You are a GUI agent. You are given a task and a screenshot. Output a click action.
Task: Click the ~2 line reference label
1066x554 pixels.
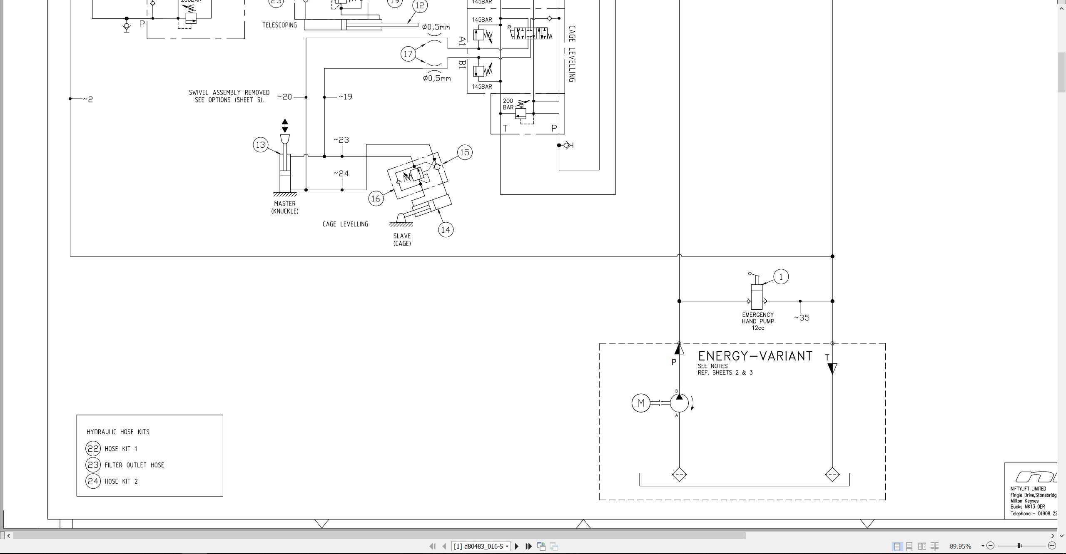click(88, 99)
